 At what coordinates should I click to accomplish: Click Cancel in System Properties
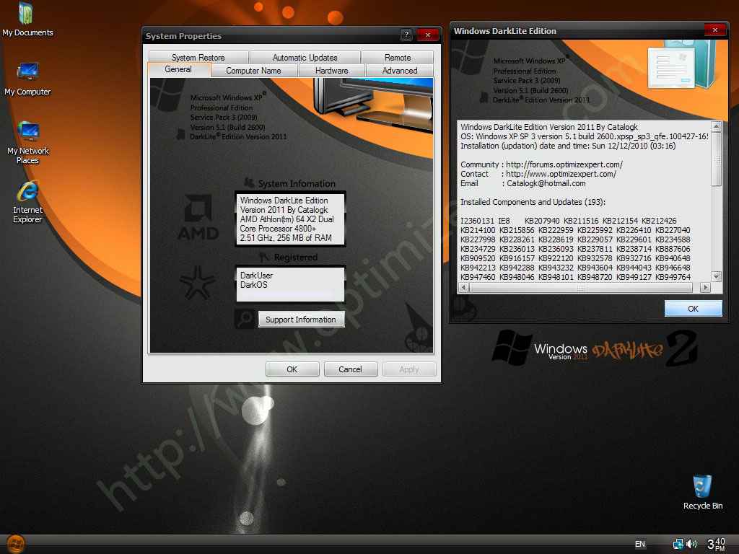pos(350,369)
